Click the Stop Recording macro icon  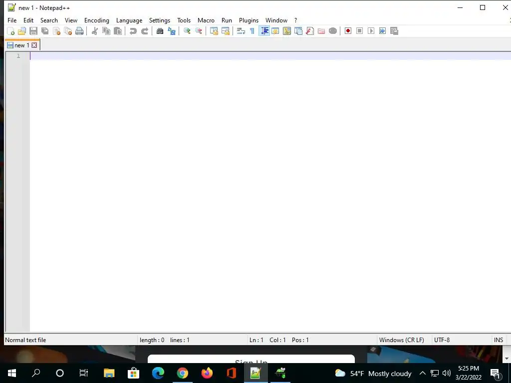tap(359, 31)
